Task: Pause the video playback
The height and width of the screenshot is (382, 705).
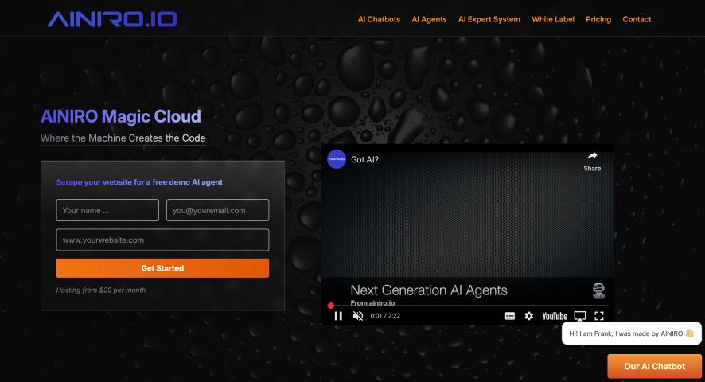Action: tap(338, 316)
